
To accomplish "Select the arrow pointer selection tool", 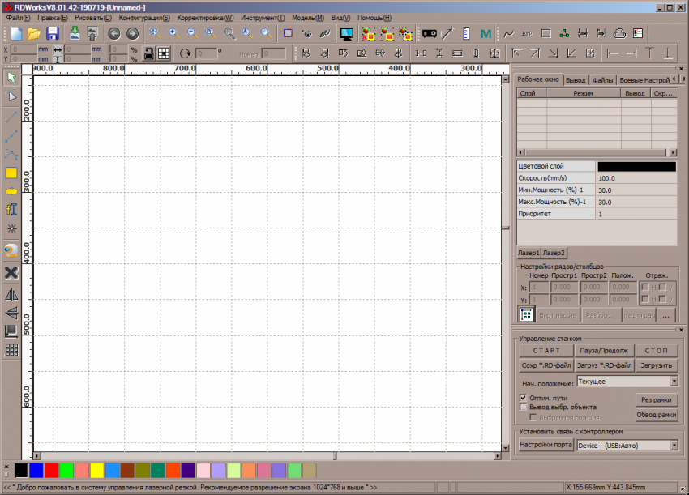I will pyautogui.click(x=11, y=77).
